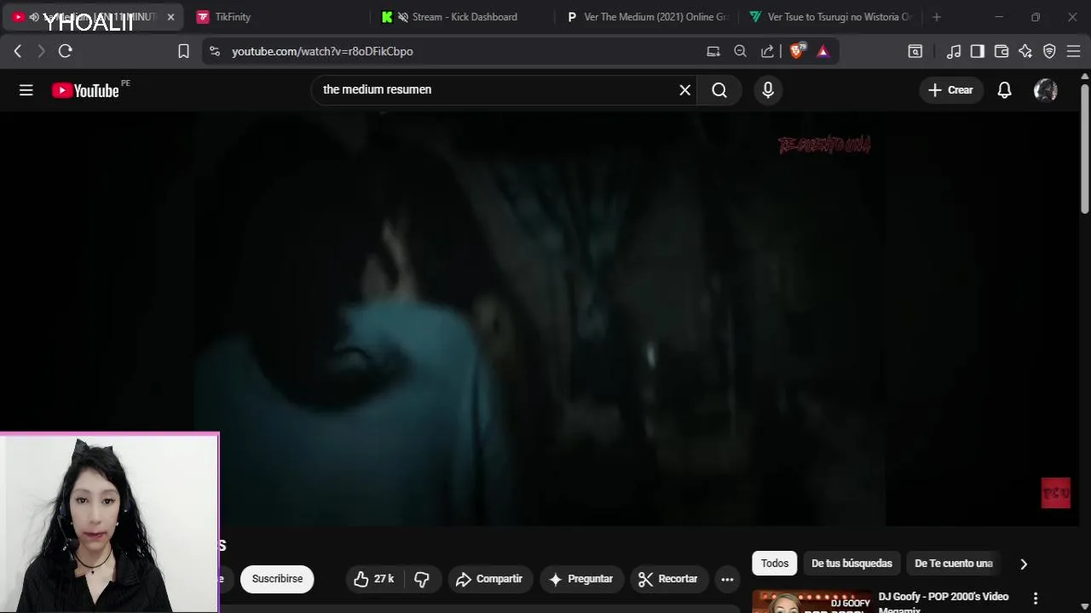Go forward using the browser arrow
The height and width of the screenshot is (613, 1091).
click(41, 51)
